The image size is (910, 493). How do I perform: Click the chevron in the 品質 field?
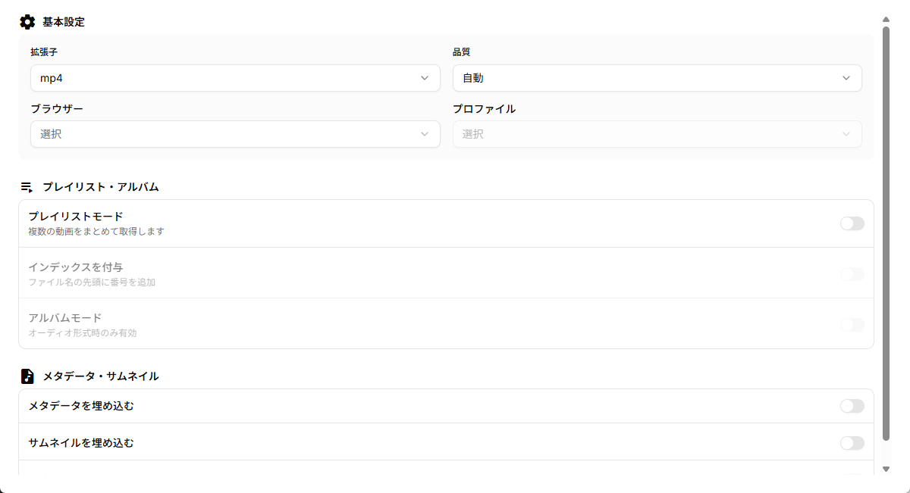tap(846, 78)
